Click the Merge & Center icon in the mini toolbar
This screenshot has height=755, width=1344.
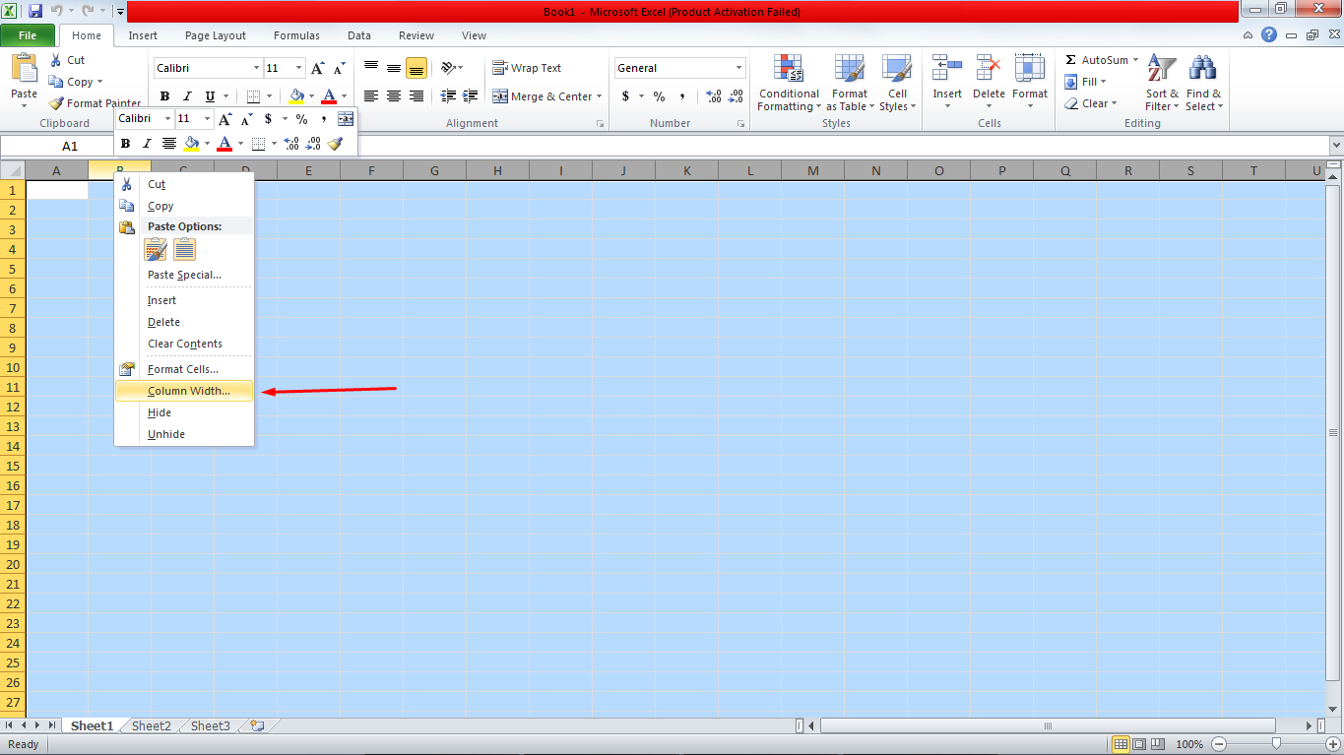point(346,119)
